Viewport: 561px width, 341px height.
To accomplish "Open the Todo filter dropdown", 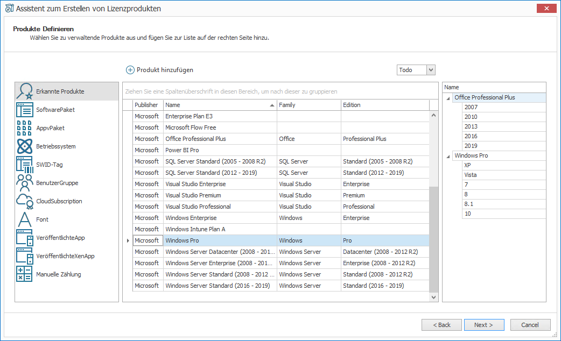I will [x=431, y=70].
